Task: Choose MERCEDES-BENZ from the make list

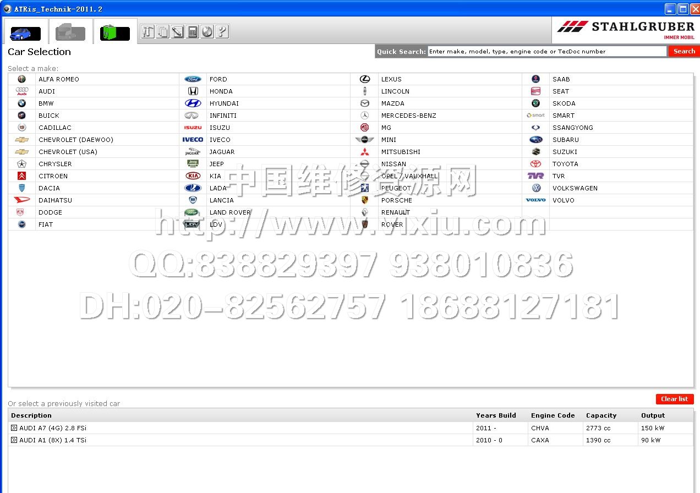Action: 408,116
